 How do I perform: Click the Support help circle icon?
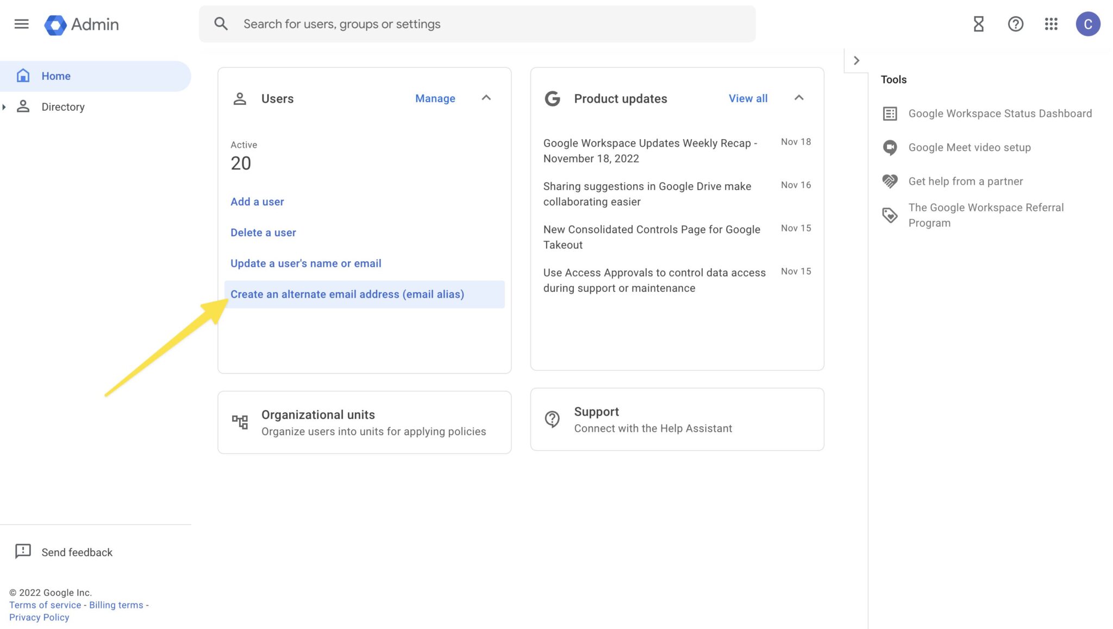552,419
